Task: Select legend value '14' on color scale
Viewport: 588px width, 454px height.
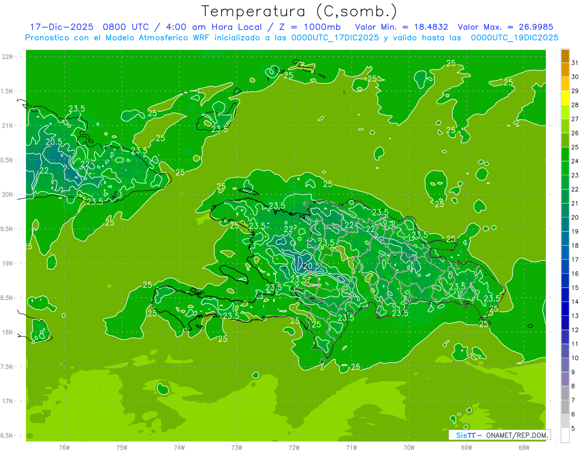Action: 575,302
